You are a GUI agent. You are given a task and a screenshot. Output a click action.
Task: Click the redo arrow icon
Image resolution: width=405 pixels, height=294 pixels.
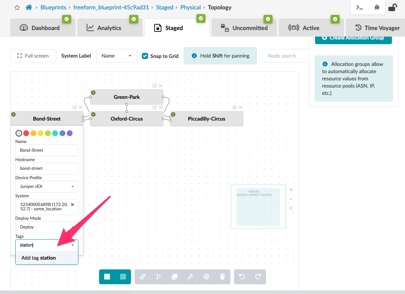tap(258, 277)
